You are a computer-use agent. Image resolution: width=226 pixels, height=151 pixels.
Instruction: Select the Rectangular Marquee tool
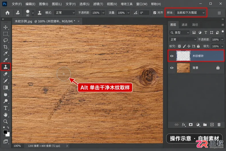(x=5, y=34)
